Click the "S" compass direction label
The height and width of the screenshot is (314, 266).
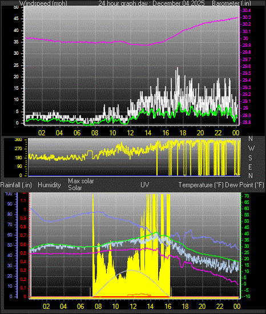click(250, 158)
